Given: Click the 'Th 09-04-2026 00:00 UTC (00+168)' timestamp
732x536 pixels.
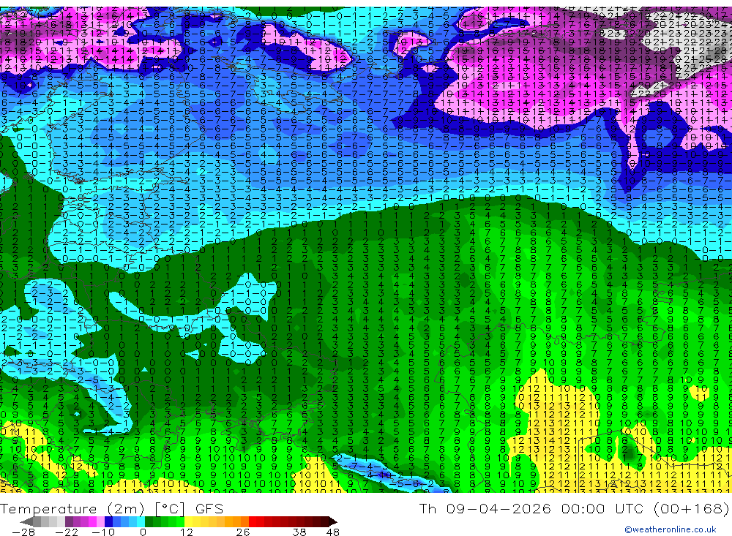Looking at the screenshot, I should point(574,508).
